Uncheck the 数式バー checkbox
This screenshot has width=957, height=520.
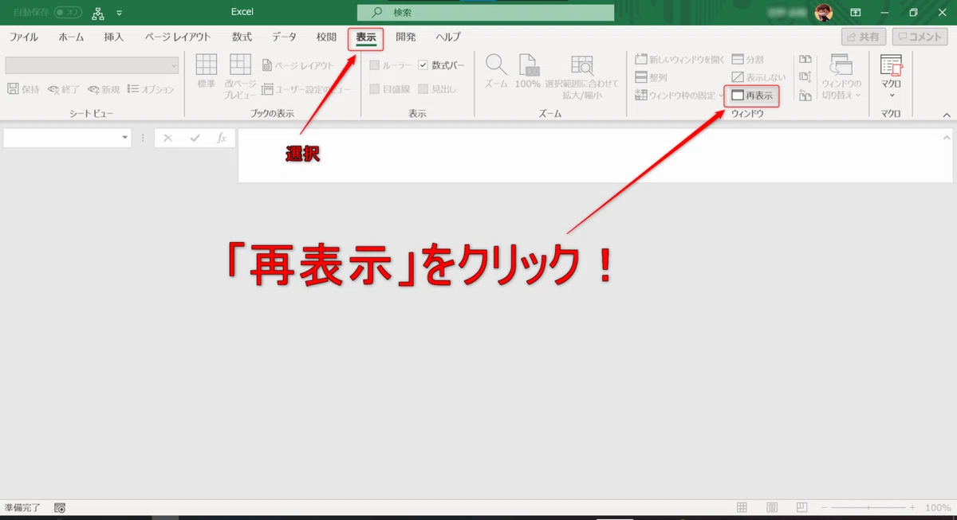[423, 65]
